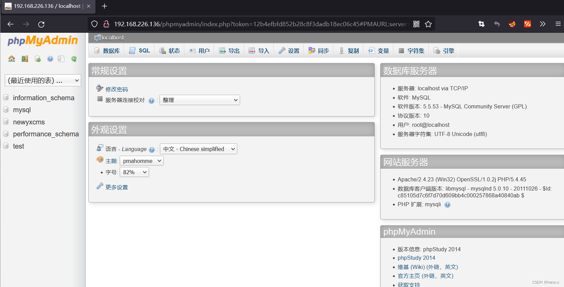Image resolution: width=564 pixels, height=287 pixels.
Task: Click the browser reload button
Action: coord(41,24)
